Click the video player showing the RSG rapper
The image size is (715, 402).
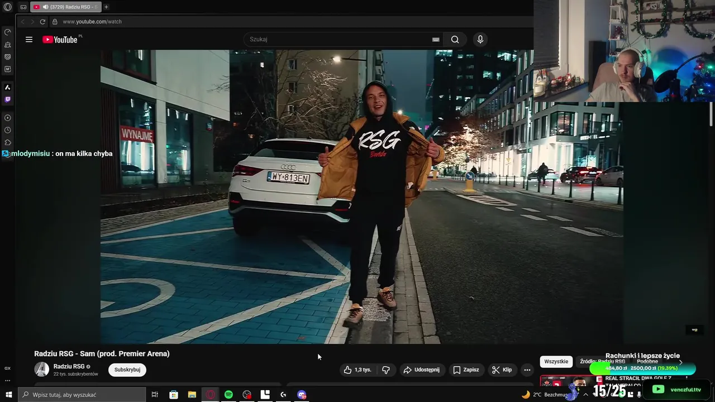[x=362, y=197]
